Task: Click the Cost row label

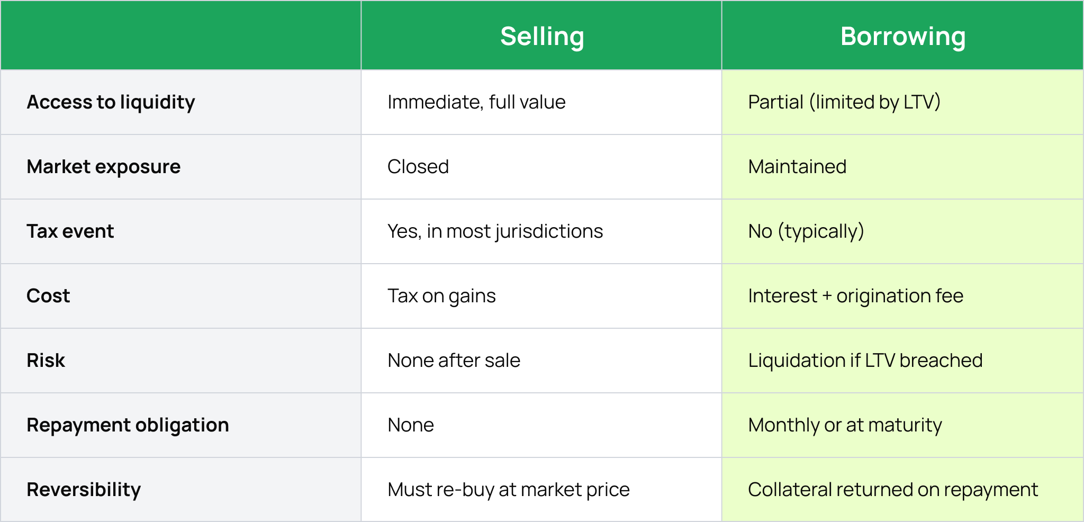Action: click(48, 296)
